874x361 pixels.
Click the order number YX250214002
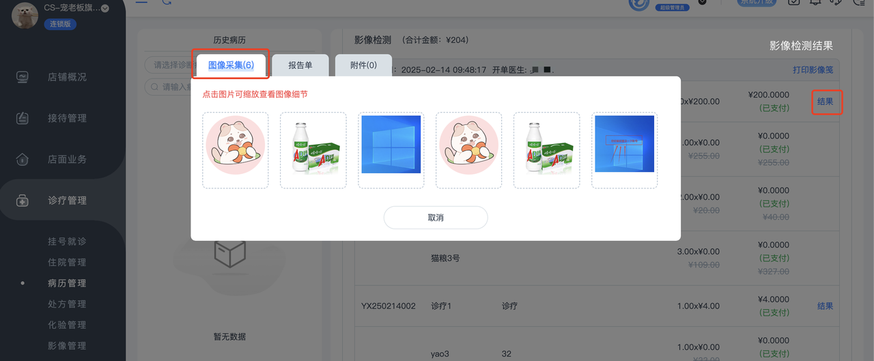pos(389,306)
